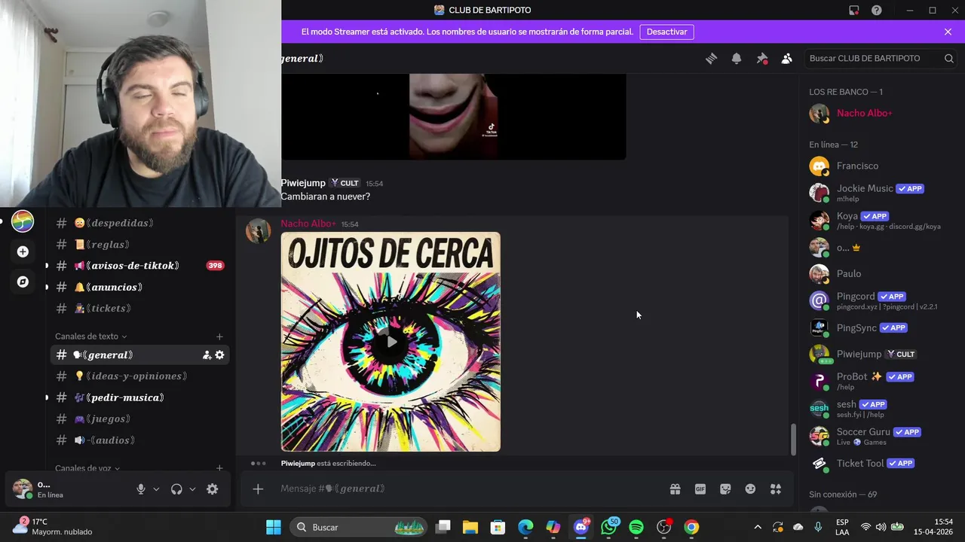Screen dimensions: 965x542
Task: Open the avisos-de-tiktok channel
Action: (139, 266)
